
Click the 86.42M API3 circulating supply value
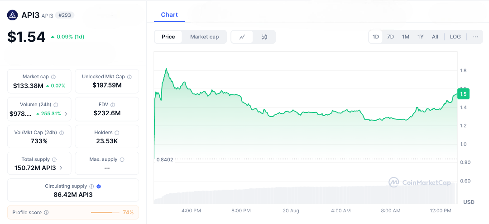tap(73, 195)
